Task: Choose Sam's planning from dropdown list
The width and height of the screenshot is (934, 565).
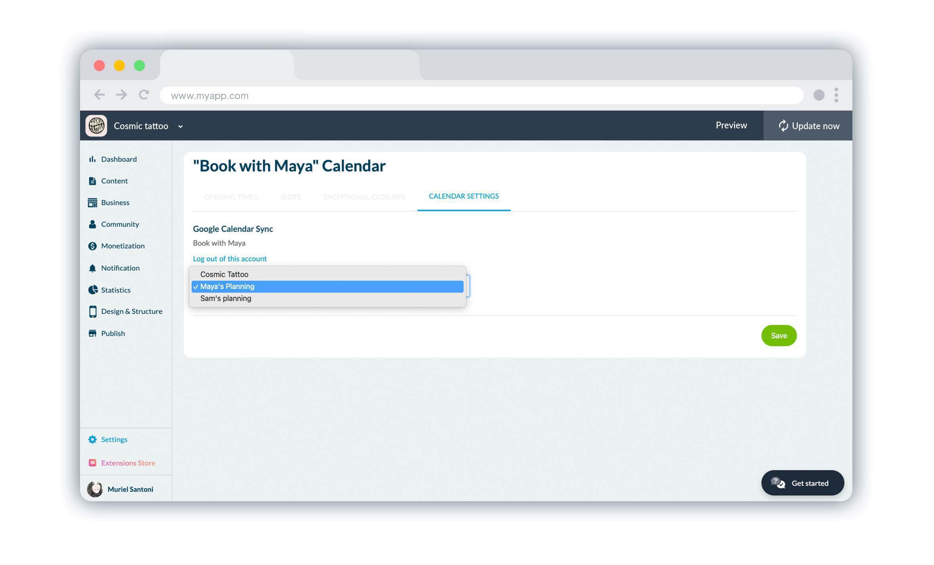Action: (225, 298)
